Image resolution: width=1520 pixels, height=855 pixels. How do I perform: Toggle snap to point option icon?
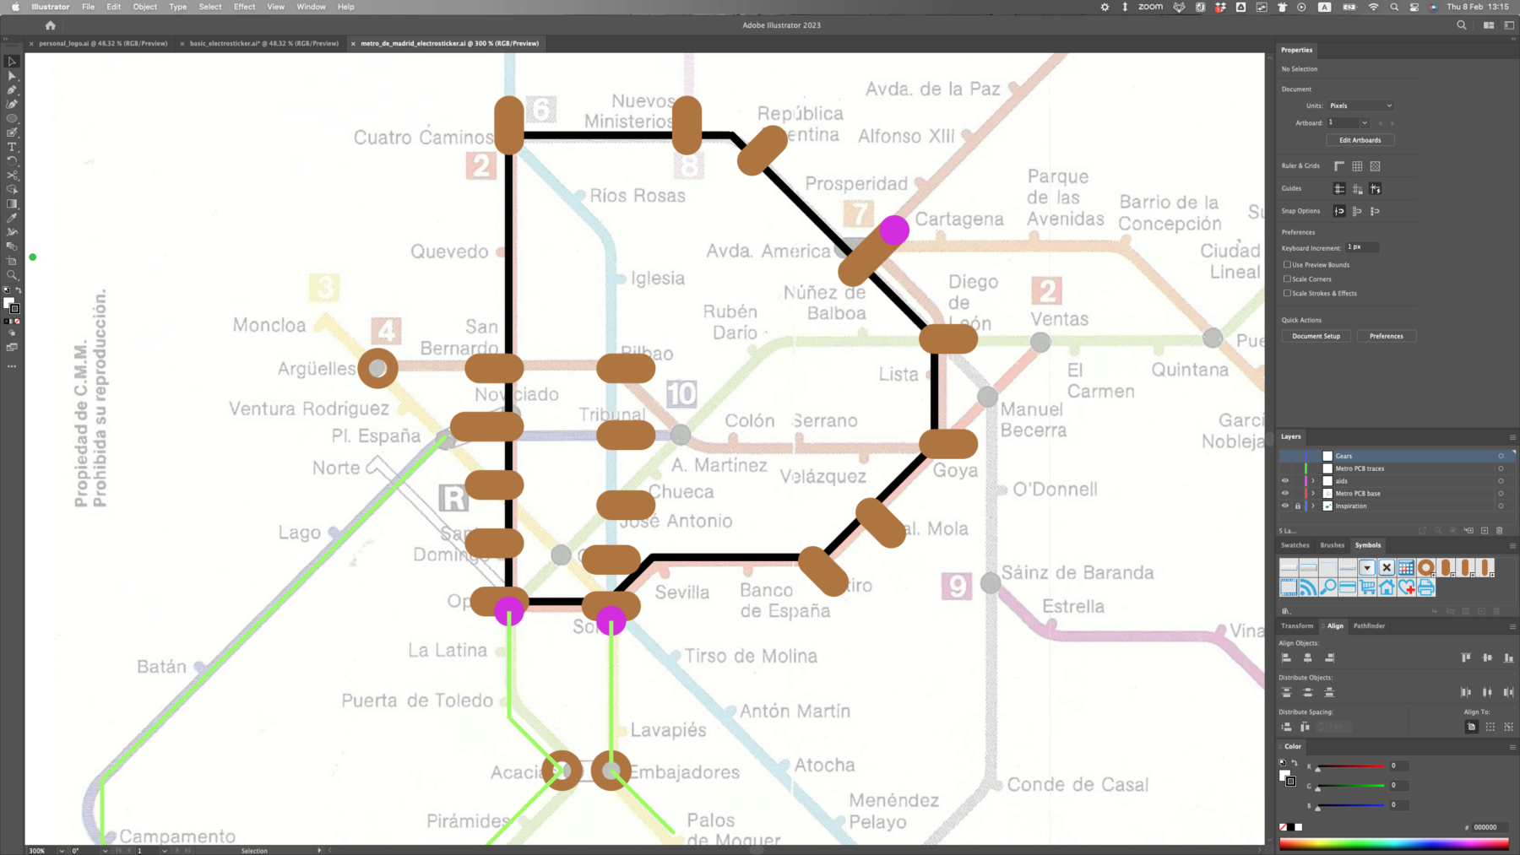(1339, 211)
